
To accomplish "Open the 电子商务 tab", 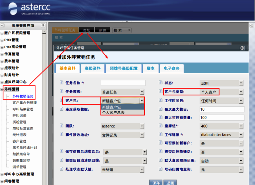I will point(171,68).
